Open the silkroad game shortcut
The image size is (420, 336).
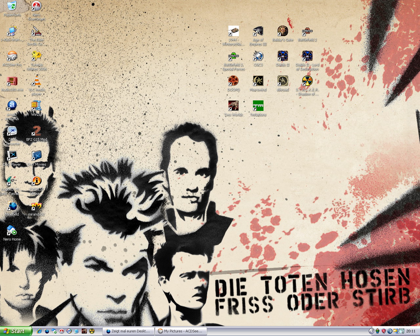[x=283, y=84]
